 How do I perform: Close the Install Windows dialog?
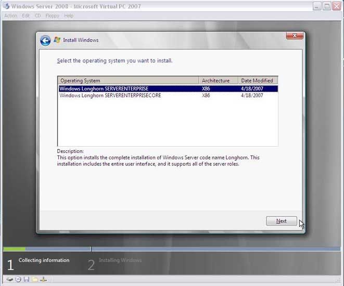(295, 35)
